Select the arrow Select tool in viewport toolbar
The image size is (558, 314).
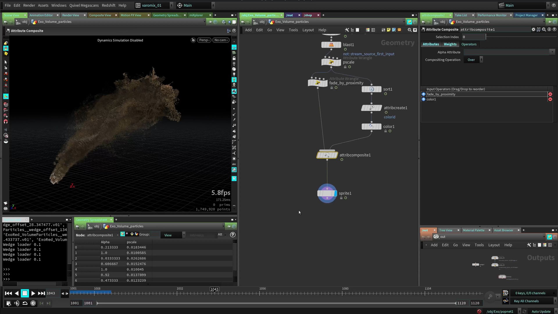6,62
